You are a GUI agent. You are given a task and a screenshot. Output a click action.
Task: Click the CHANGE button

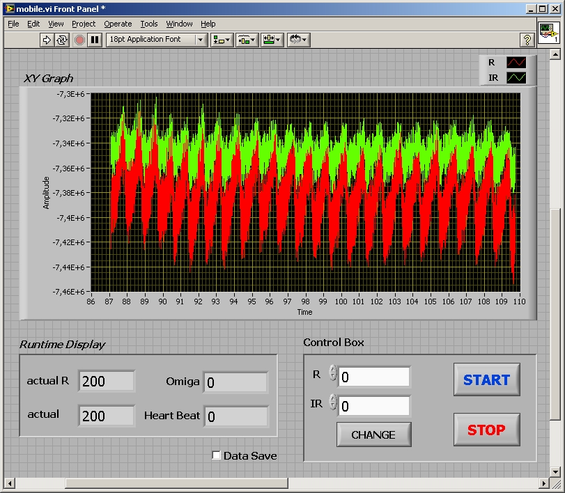(x=373, y=435)
